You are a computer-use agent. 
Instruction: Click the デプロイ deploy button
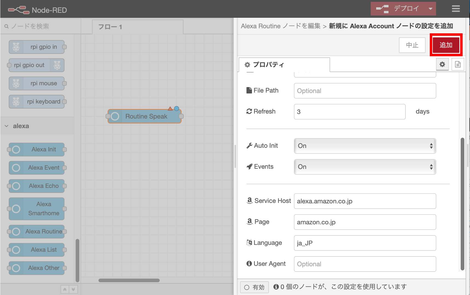[398, 9]
